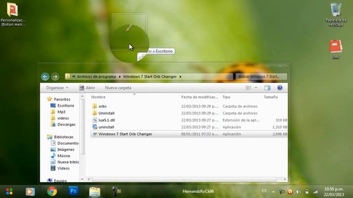
Task: Click the Buscar search field
Action: pos(261,76)
